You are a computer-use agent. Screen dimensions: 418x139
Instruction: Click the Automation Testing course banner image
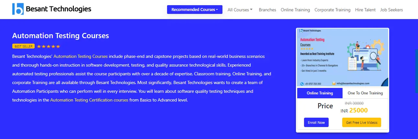343,57
